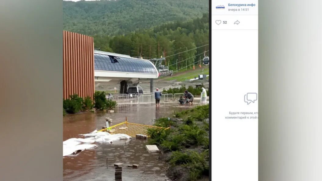Viewport: 322px width, 181px height.
Task: Click the person in the white raincoat
Action: [x=203, y=96]
